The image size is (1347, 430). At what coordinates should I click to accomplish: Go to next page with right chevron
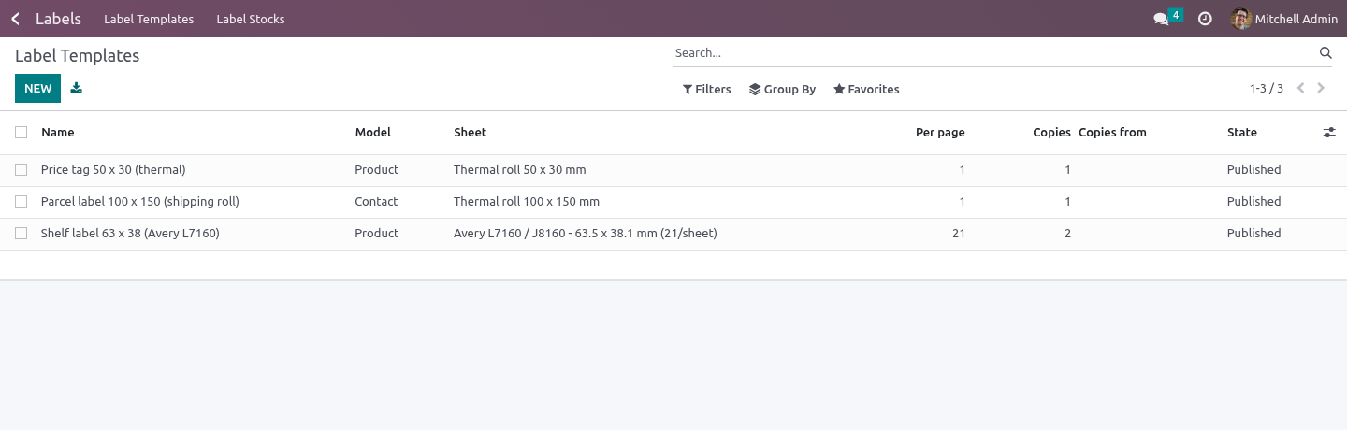[1321, 89]
